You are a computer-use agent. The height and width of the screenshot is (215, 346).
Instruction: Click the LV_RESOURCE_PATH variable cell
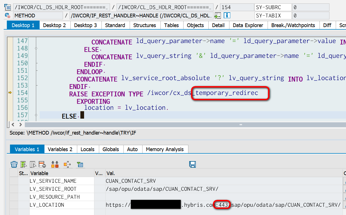pyautogui.click(x=62, y=197)
